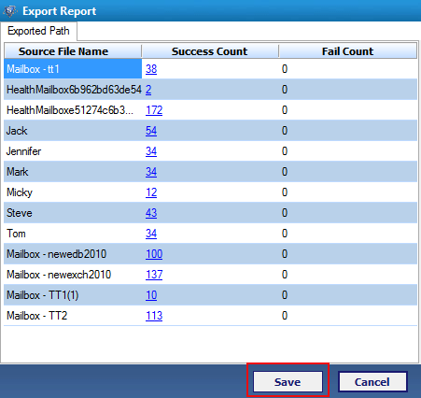
Task: Select the Jennifer row
Action: 210,151
